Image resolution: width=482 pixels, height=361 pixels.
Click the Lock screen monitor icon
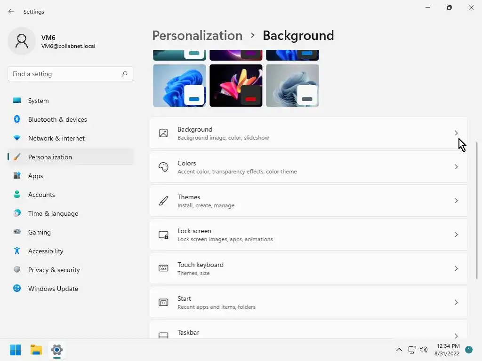point(163,235)
